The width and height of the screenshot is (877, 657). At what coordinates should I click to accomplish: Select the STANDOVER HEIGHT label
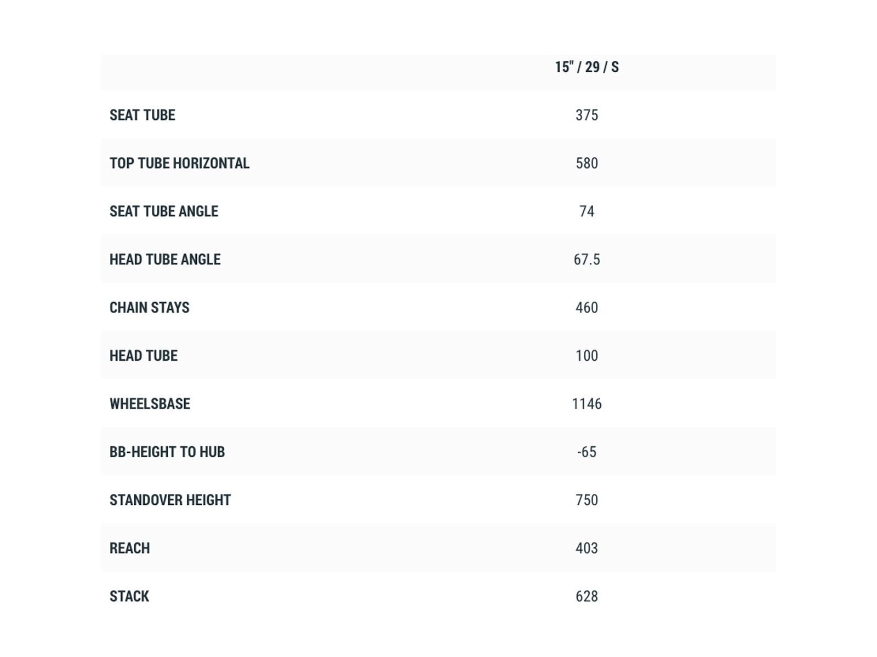(170, 500)
